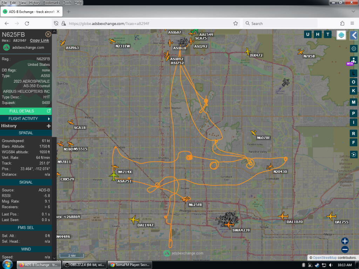This screenshot has height=269, width=359.
Task: Select the ASA751 green aircraft icon
Action: [x=114, y=176]
